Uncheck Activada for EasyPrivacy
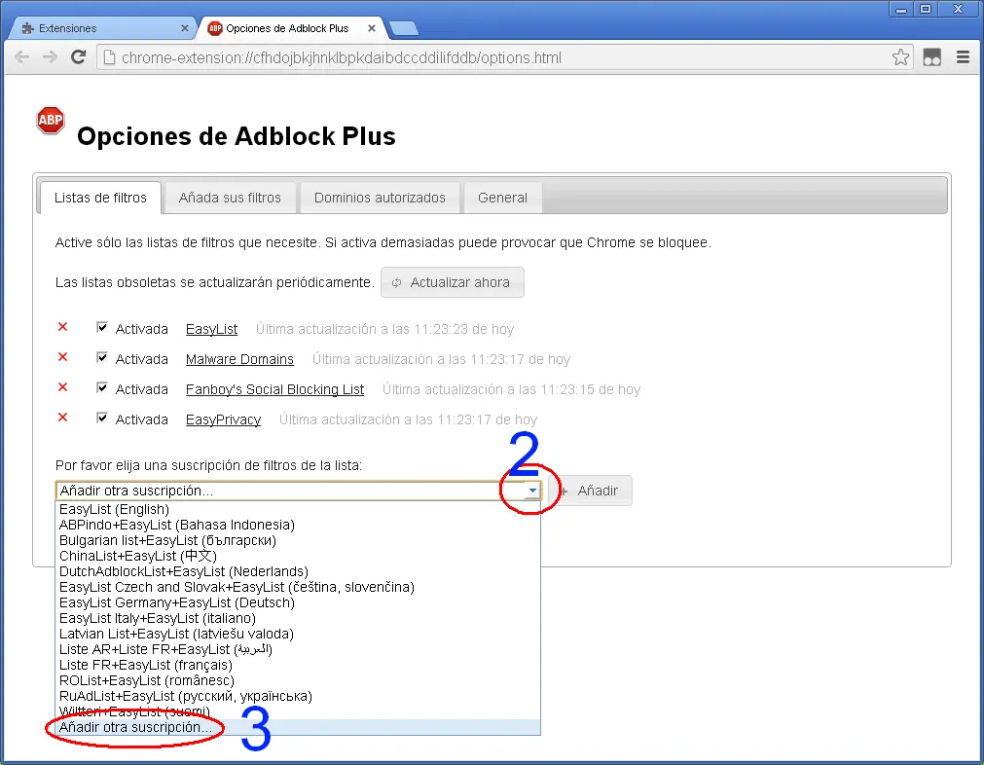The width and height of the screenshot is (984, 765). 101,418
